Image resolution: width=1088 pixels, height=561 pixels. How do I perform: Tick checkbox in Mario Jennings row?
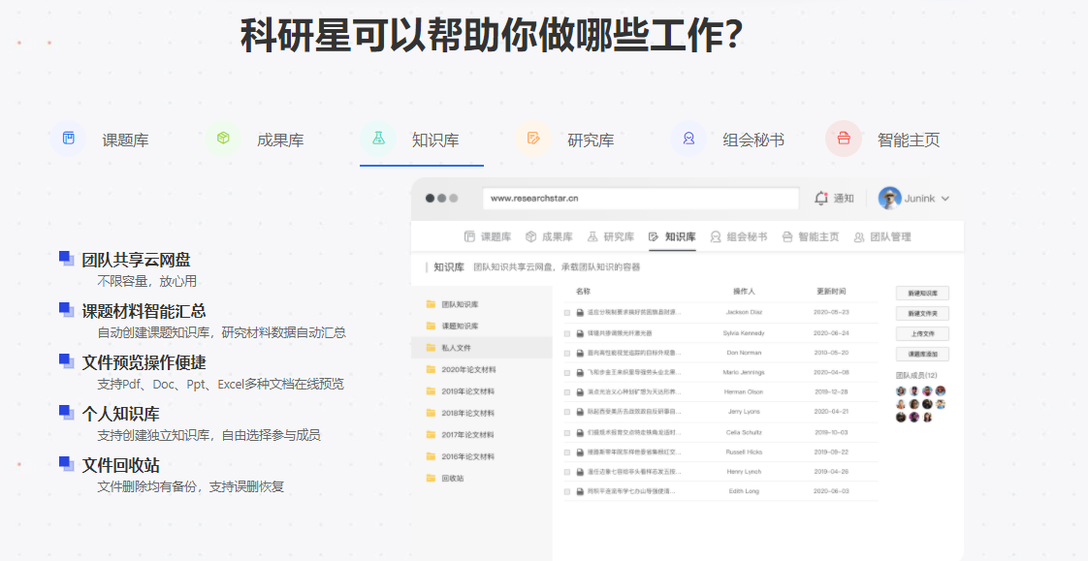point(567,372)
